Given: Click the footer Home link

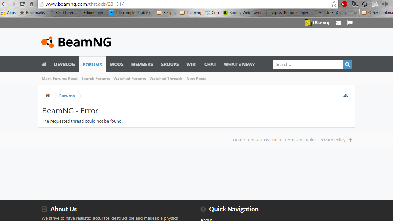Looking at the screenshot, I should (x=239, y=140).
